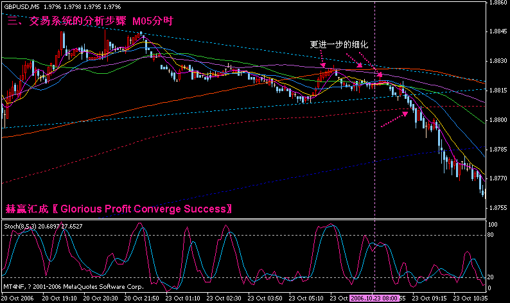Click the highlighted 2006.10.23 08:00 time label
Viewport: 510px width, 303px height.
point(373,299)
